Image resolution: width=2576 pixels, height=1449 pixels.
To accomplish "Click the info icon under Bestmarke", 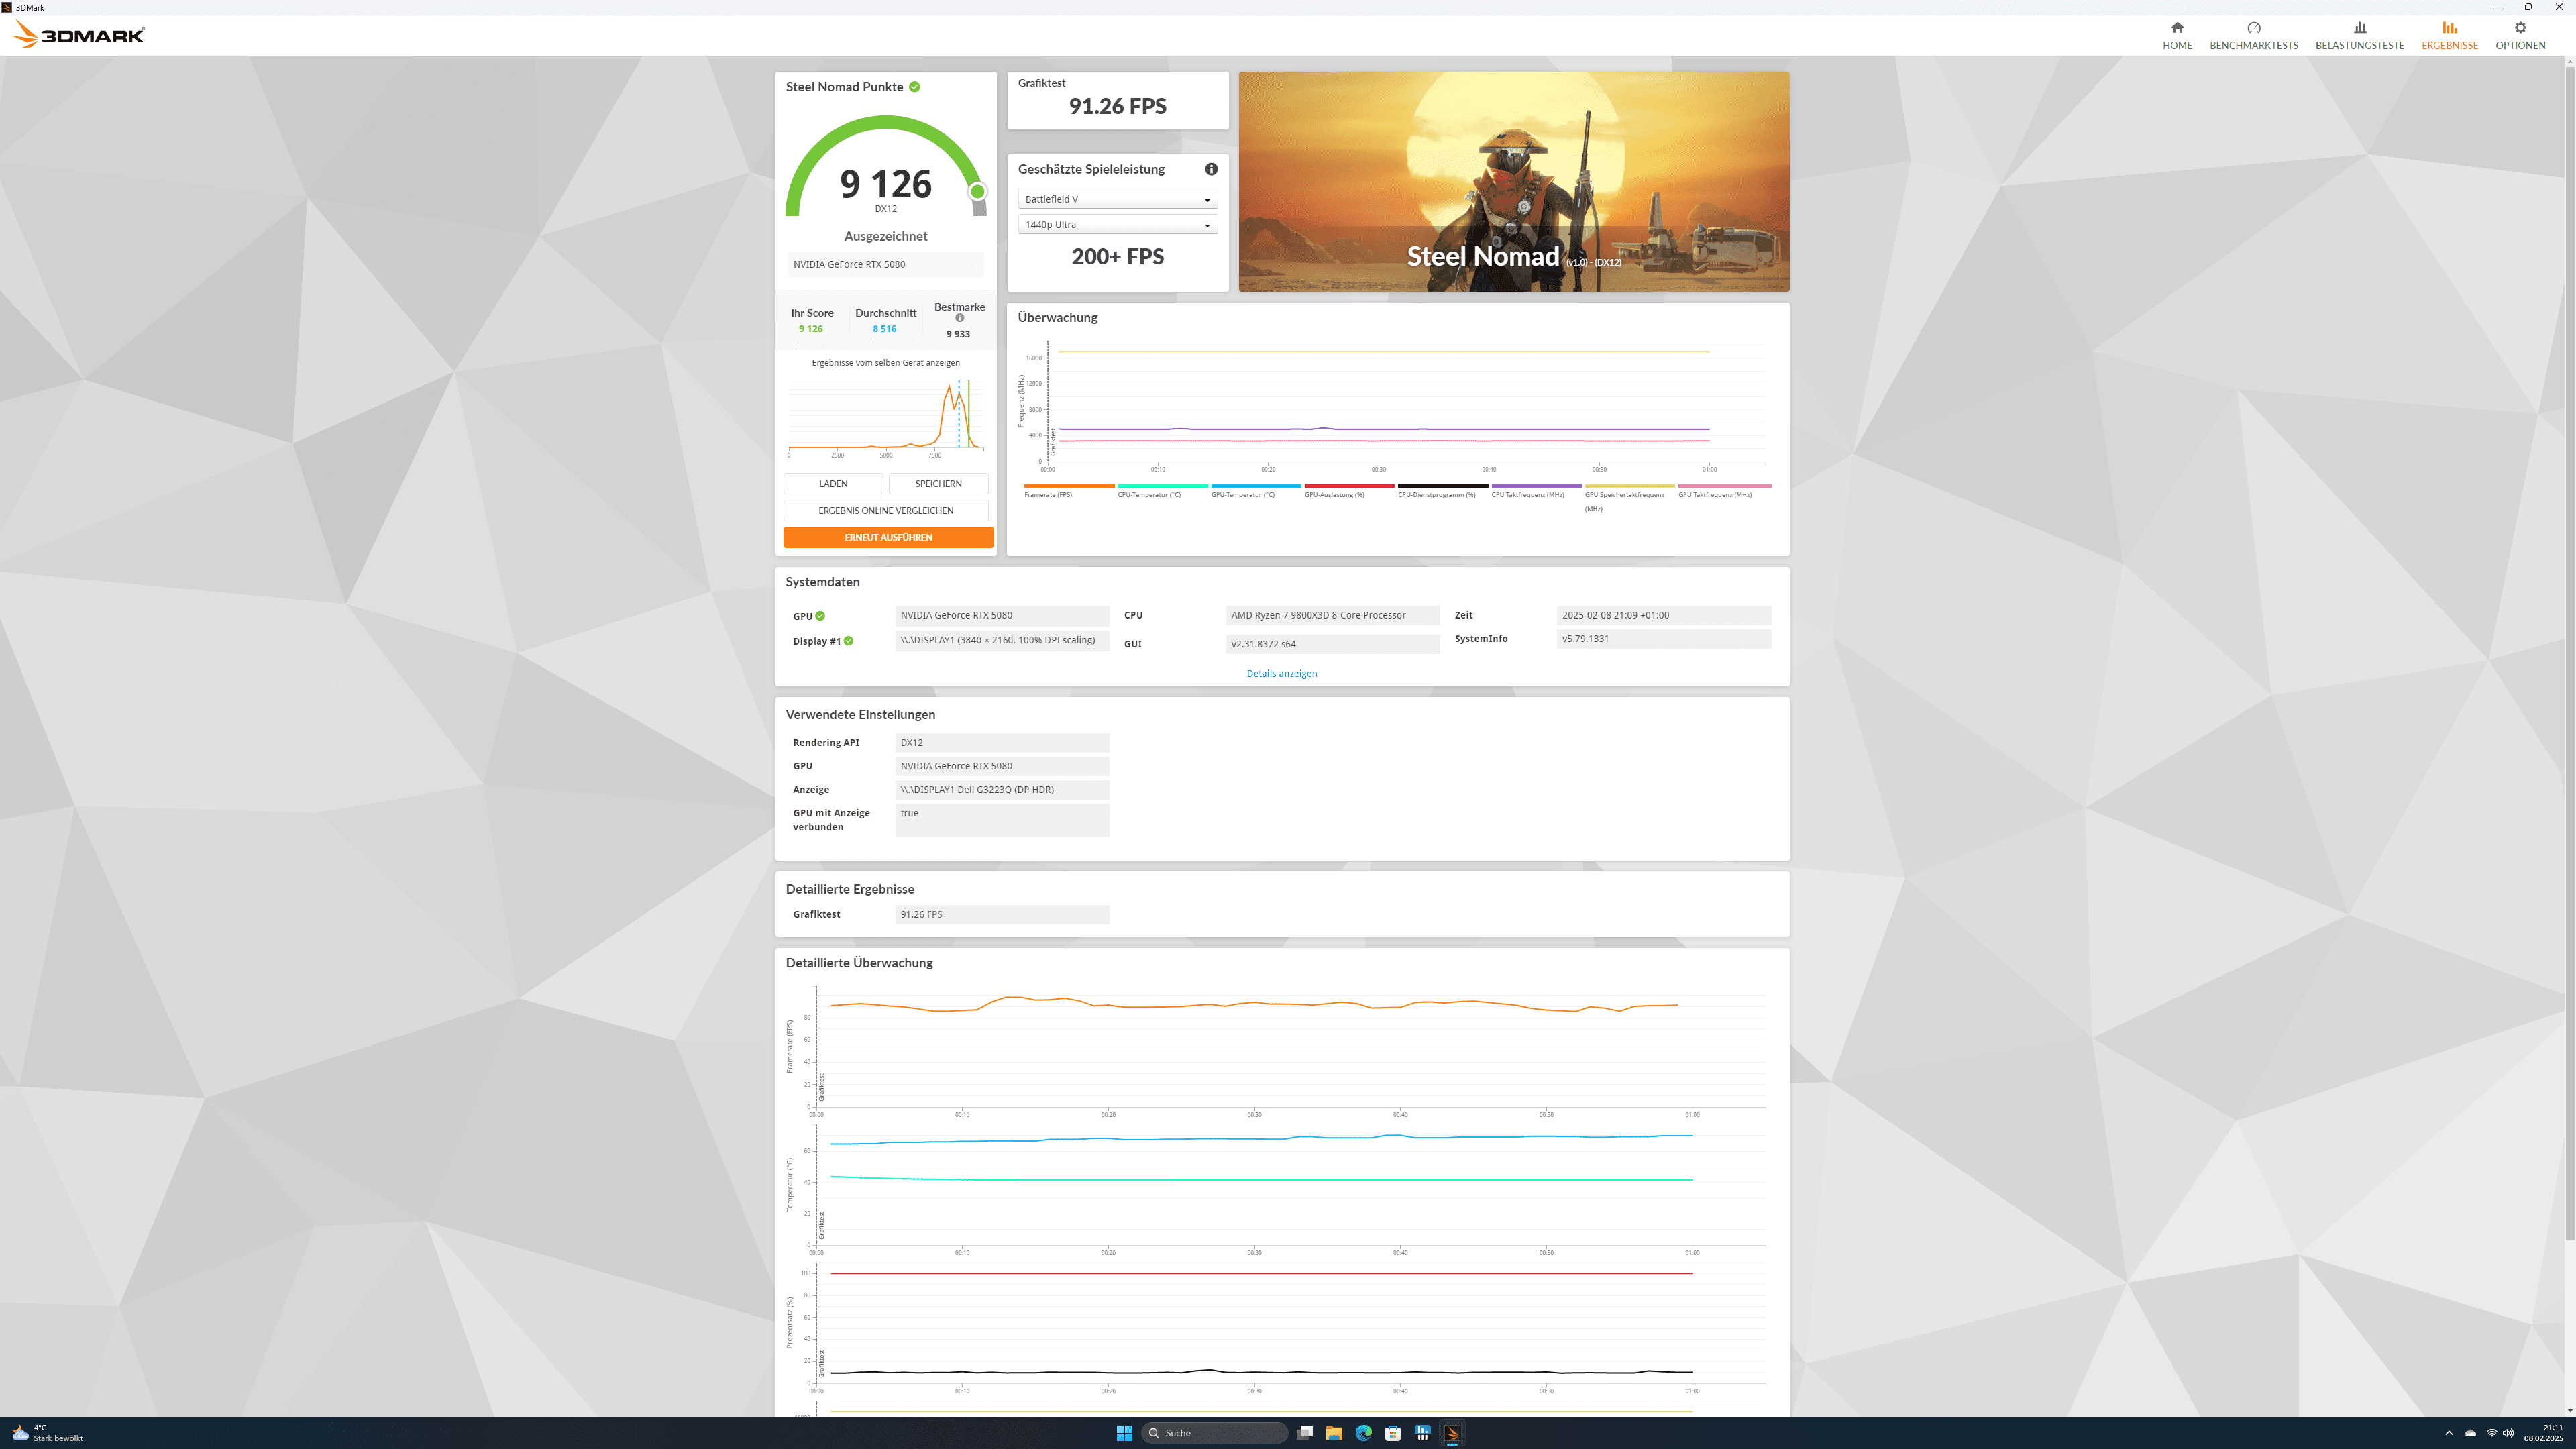I will 959,318.
